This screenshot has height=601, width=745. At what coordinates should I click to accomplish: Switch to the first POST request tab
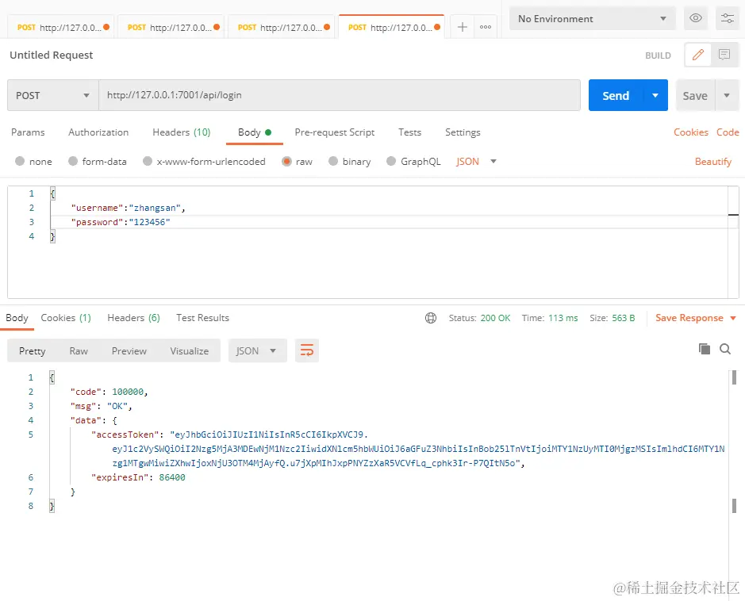[60, 27]
